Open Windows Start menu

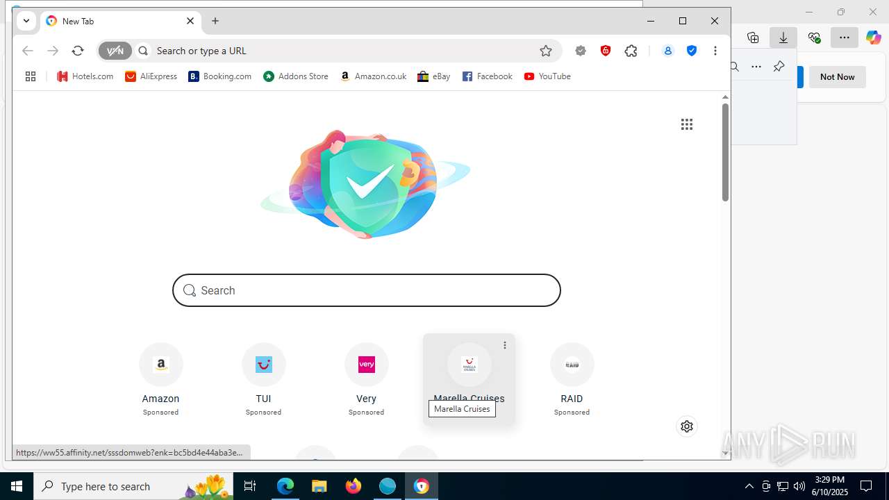click(17, 486)
